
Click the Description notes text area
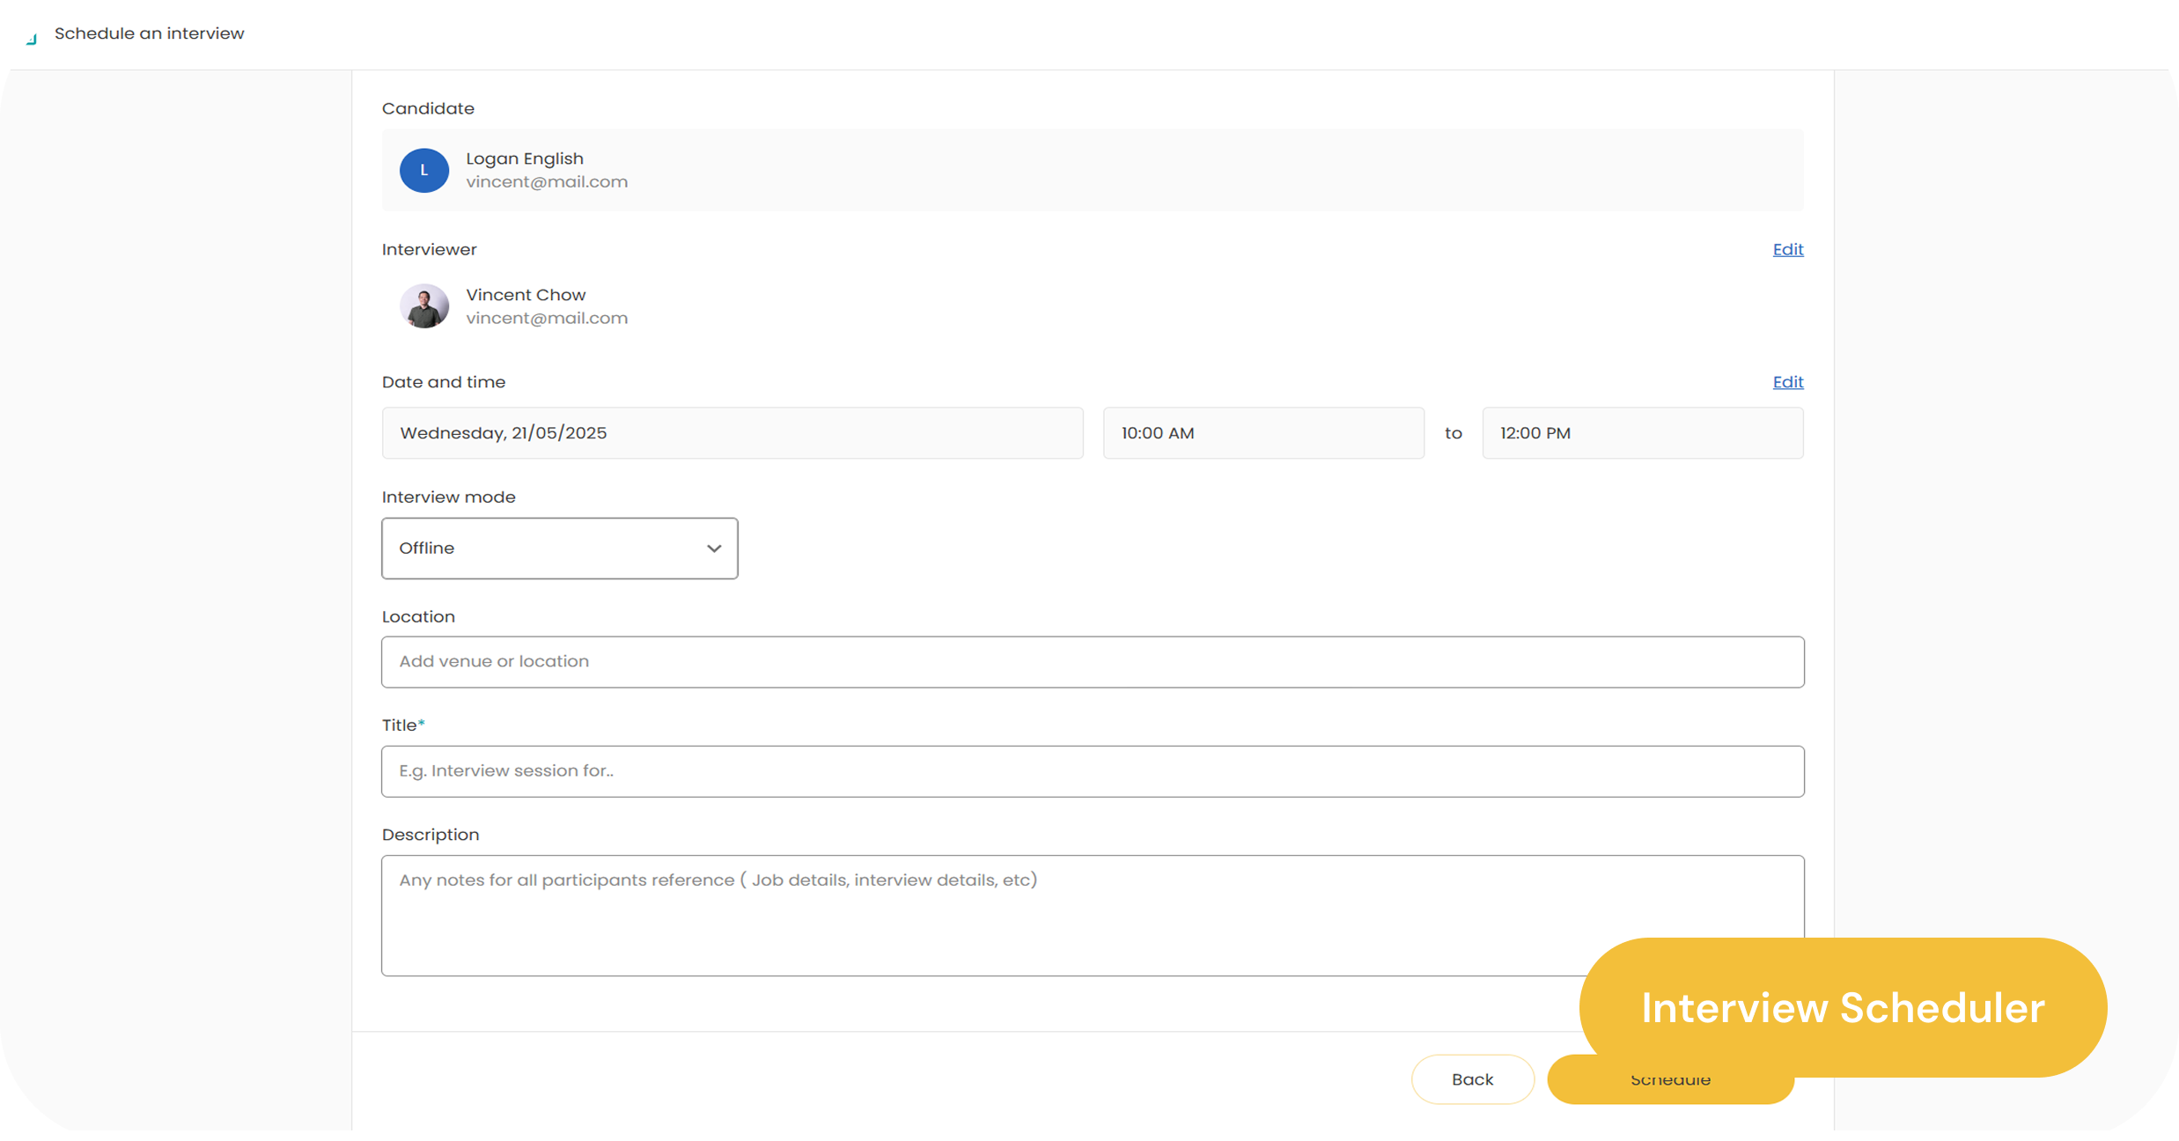click(x=968, y=916)
